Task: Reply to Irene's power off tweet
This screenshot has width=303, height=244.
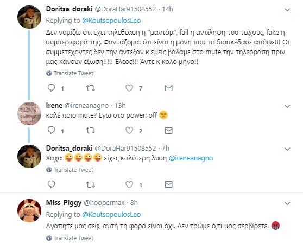Action: [x=52, y=130]
